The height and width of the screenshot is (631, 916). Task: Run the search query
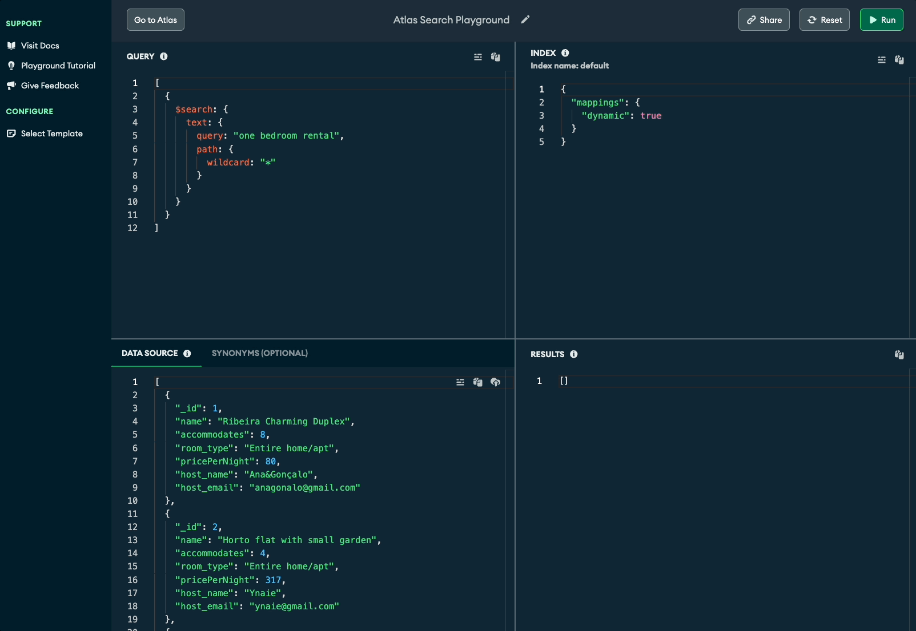click(881, 19)
